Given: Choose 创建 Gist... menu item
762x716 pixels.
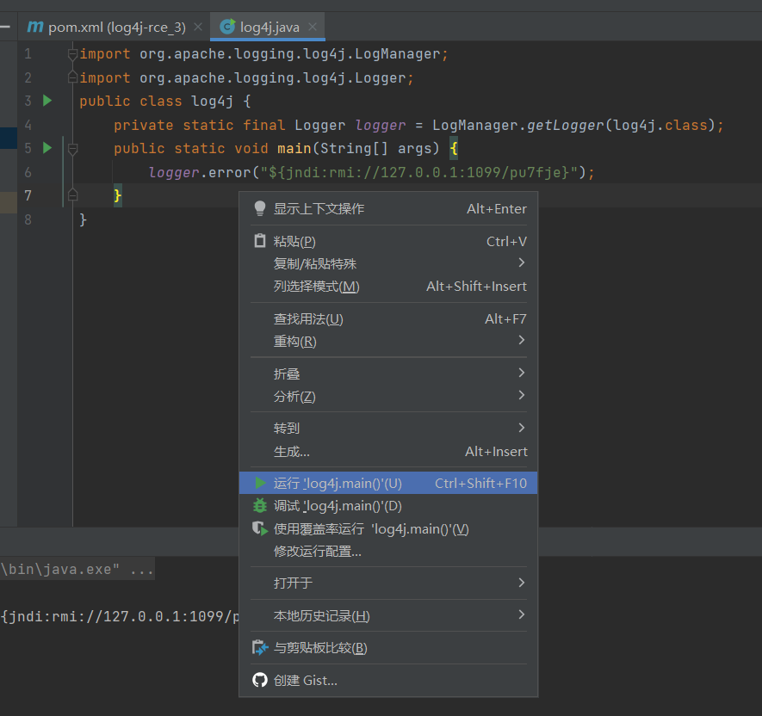Looking at the screenshot, I should click(388, 681).
